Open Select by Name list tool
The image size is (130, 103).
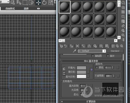click(x=19, y=2)
